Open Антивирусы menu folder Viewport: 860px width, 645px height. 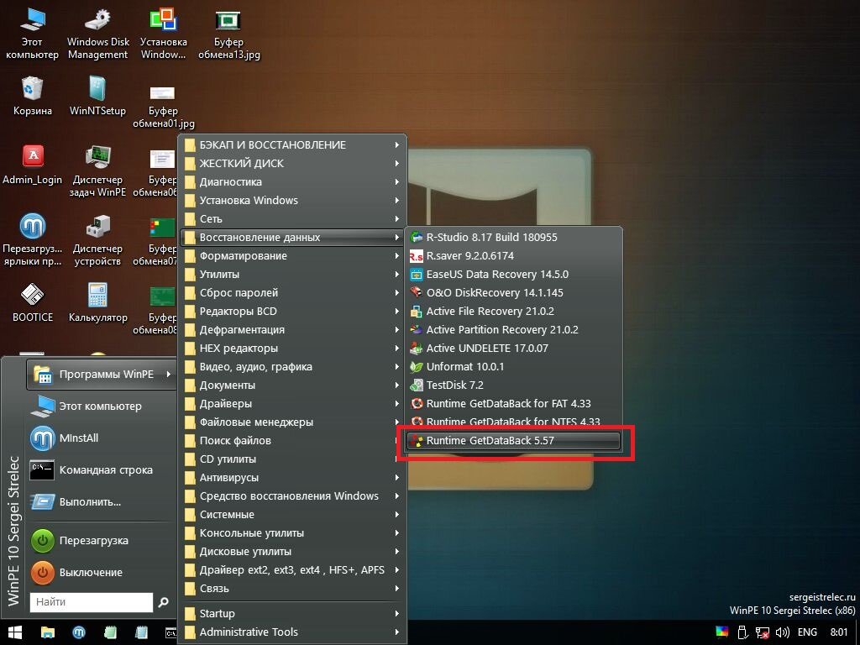(x=293, y=478)
